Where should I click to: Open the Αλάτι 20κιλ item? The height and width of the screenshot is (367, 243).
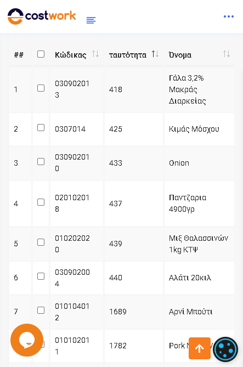(190, 278)
